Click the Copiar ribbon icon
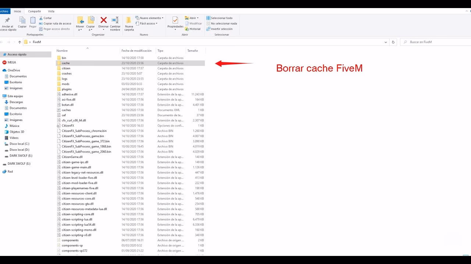This screenshot has height=264, width=471. [x=22, y=20]
